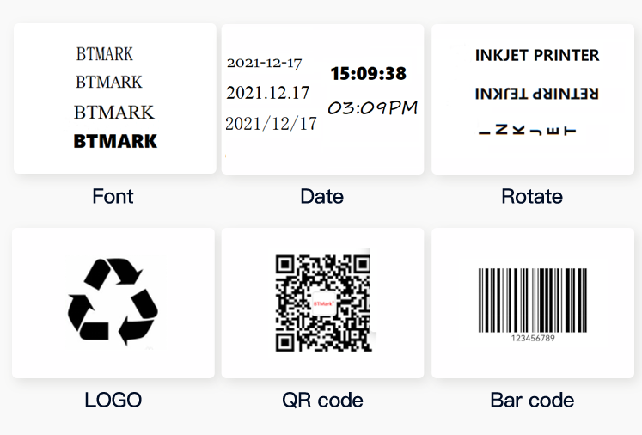Viewport: 642px width, 435px height.
Task: Open the Date format card
Action: click(x=322, y=99)
